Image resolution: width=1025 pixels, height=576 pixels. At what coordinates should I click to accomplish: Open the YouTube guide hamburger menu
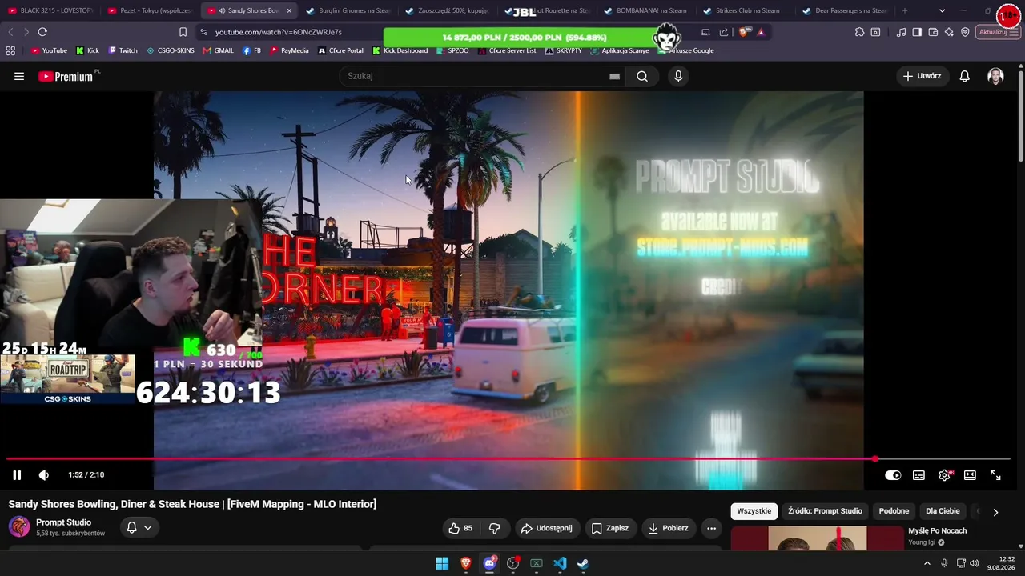point(19,76)
